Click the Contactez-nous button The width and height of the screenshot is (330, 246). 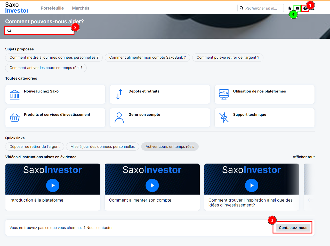(293, 228)
